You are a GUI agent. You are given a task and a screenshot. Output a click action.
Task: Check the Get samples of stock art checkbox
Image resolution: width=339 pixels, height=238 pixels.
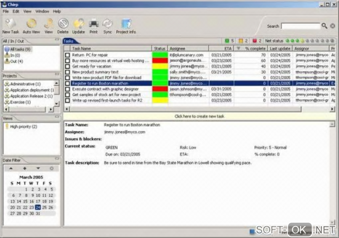(x=67, y=95)
